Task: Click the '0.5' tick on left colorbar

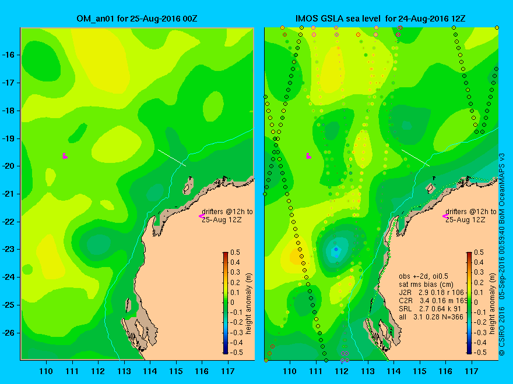Action: tap(236, 253)
